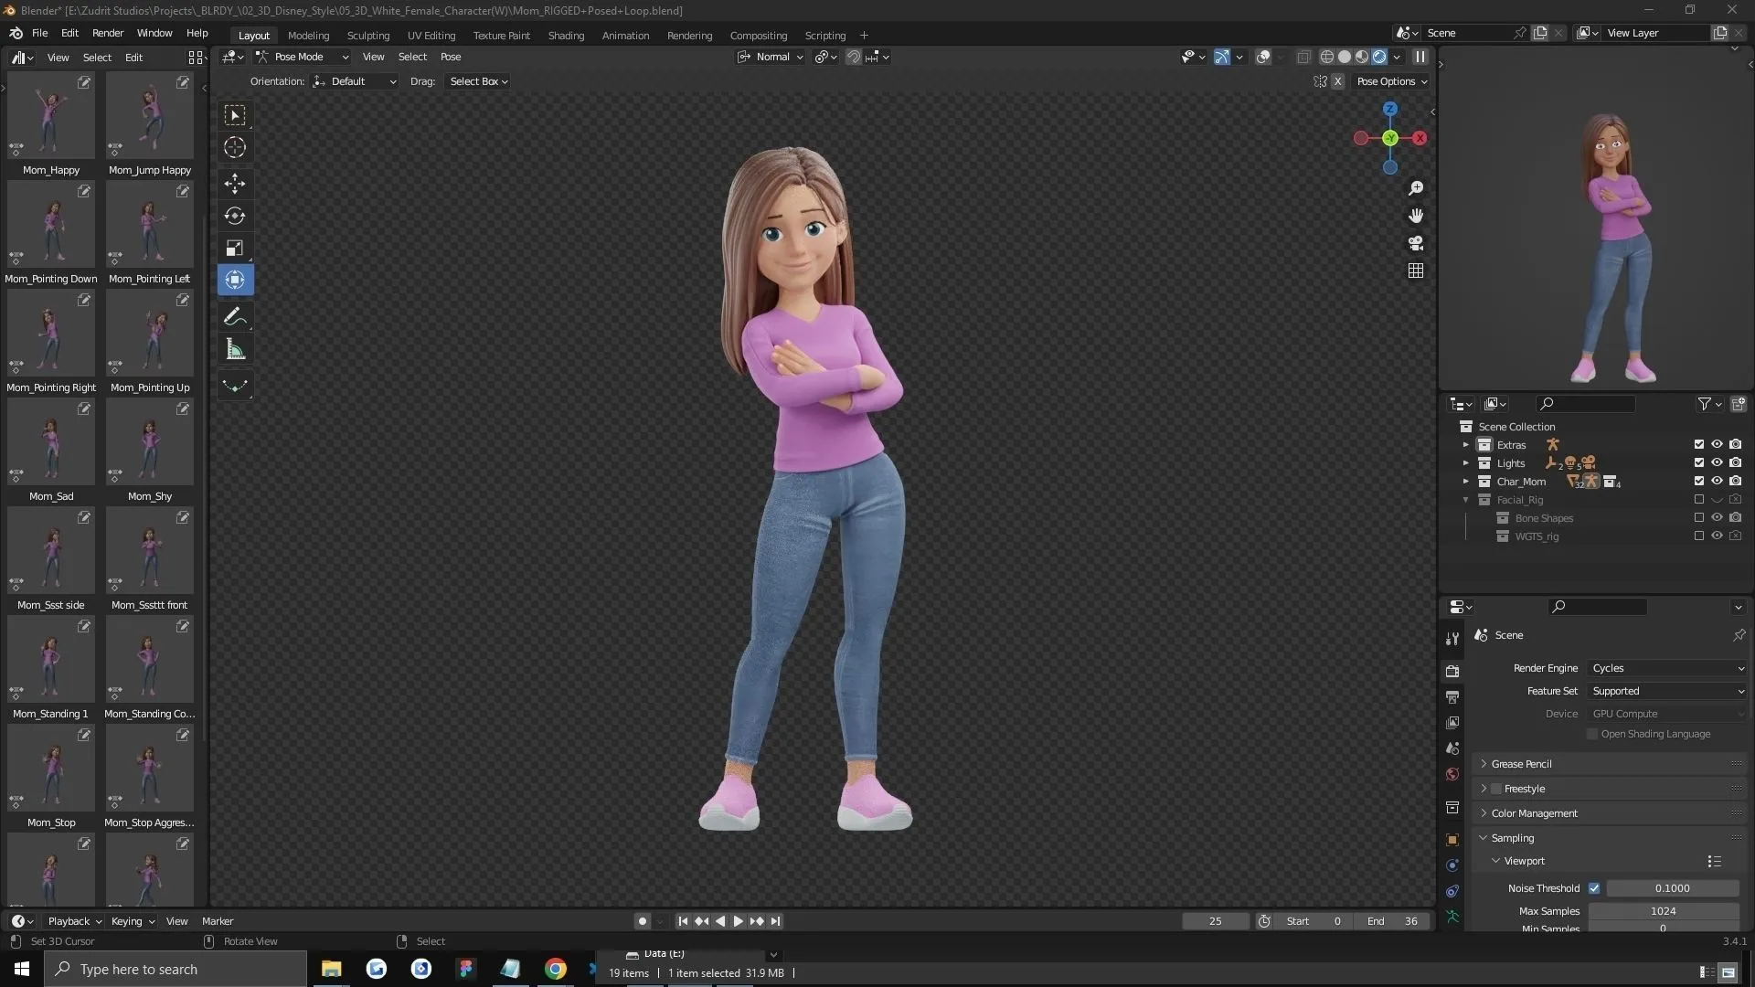Jump to the last frame with skip-to-end button
Screen dimensions: 1755x987
click(x=776, y=921)
